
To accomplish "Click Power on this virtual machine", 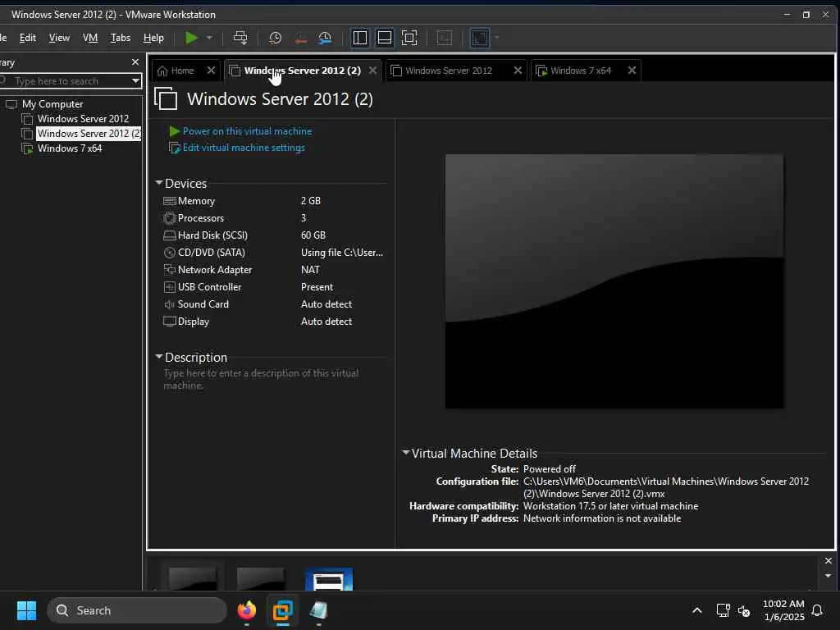I will [247, 131].
